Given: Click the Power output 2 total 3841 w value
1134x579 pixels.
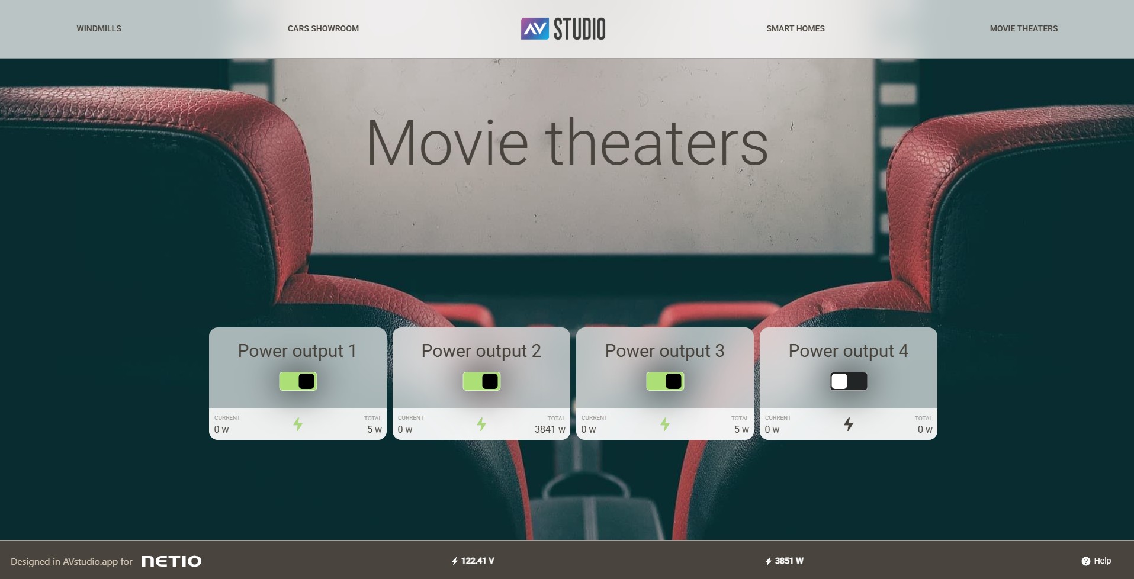Looking at the screenshot, I should (x=550, y=429).
